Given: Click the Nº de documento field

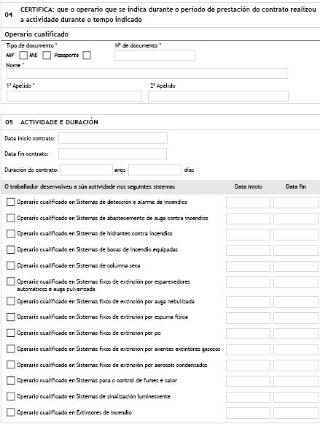Looking at the screenshot, I should click(155, 55).
